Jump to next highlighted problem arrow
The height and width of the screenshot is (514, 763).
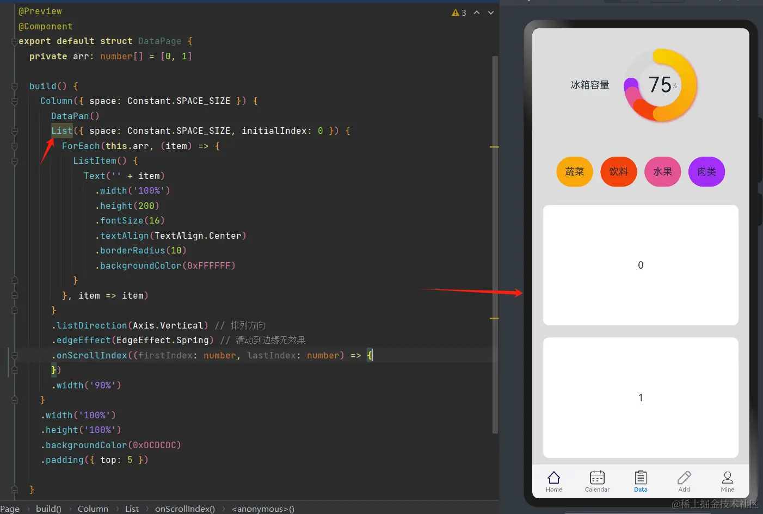pyautogui.click(x=491, y=13)
